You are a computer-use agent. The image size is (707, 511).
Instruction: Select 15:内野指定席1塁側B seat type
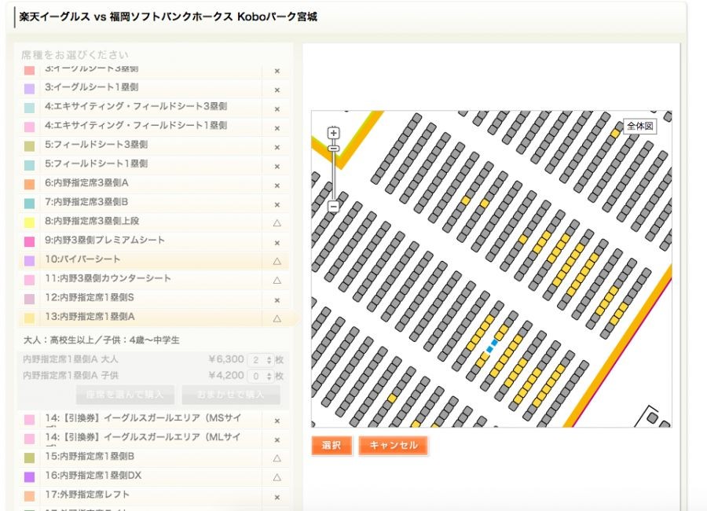154,457
